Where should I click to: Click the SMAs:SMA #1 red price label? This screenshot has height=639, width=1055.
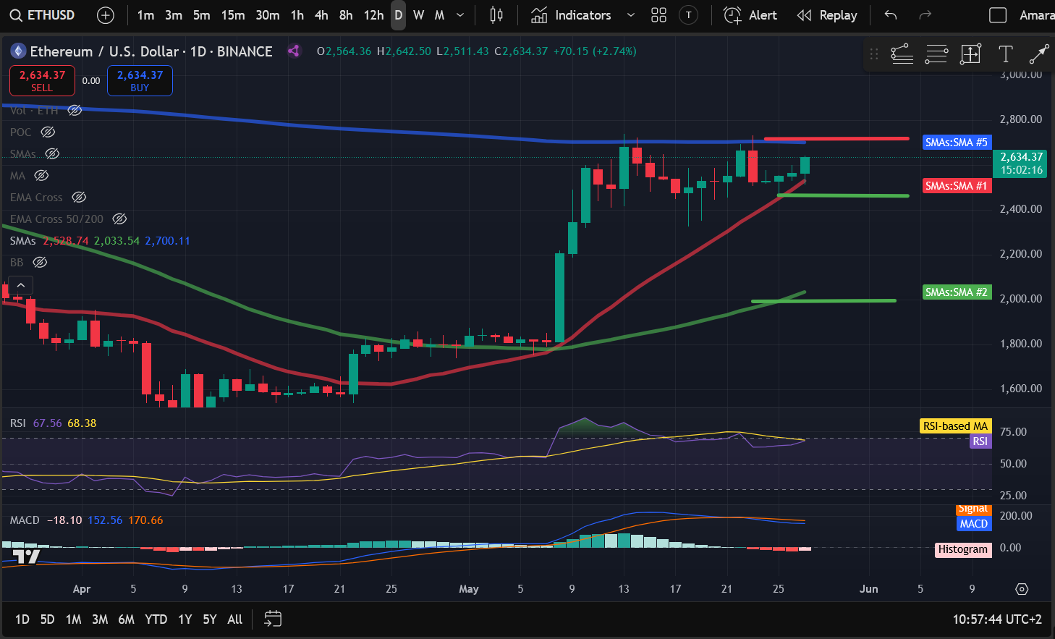[956, 186]
